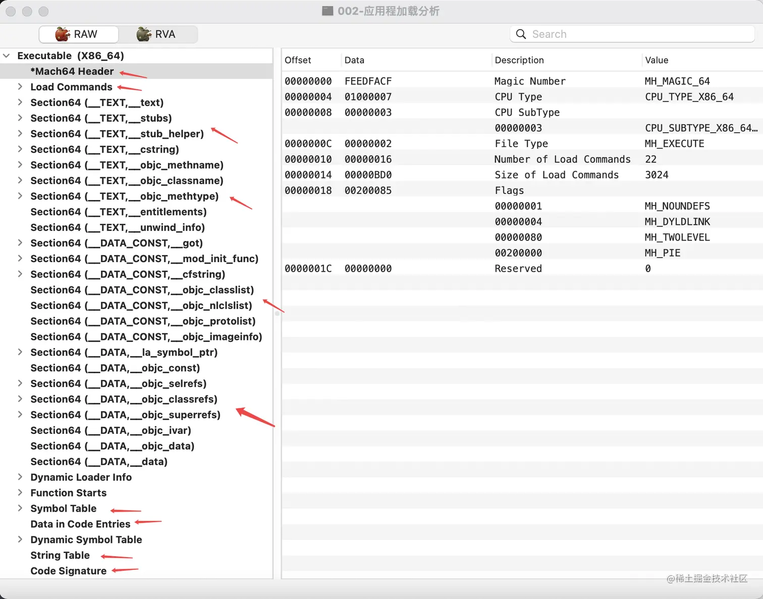Select the FEEDFACF data cell
763x599 pixels.
pos(368,81)
